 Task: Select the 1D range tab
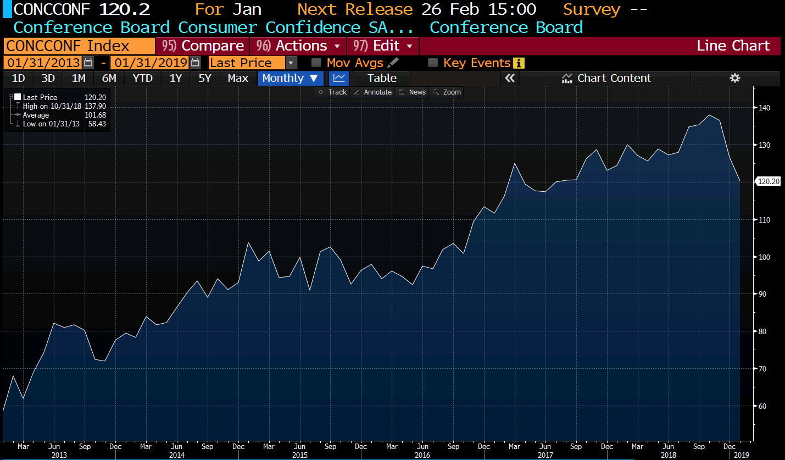(x=18, y=78)
